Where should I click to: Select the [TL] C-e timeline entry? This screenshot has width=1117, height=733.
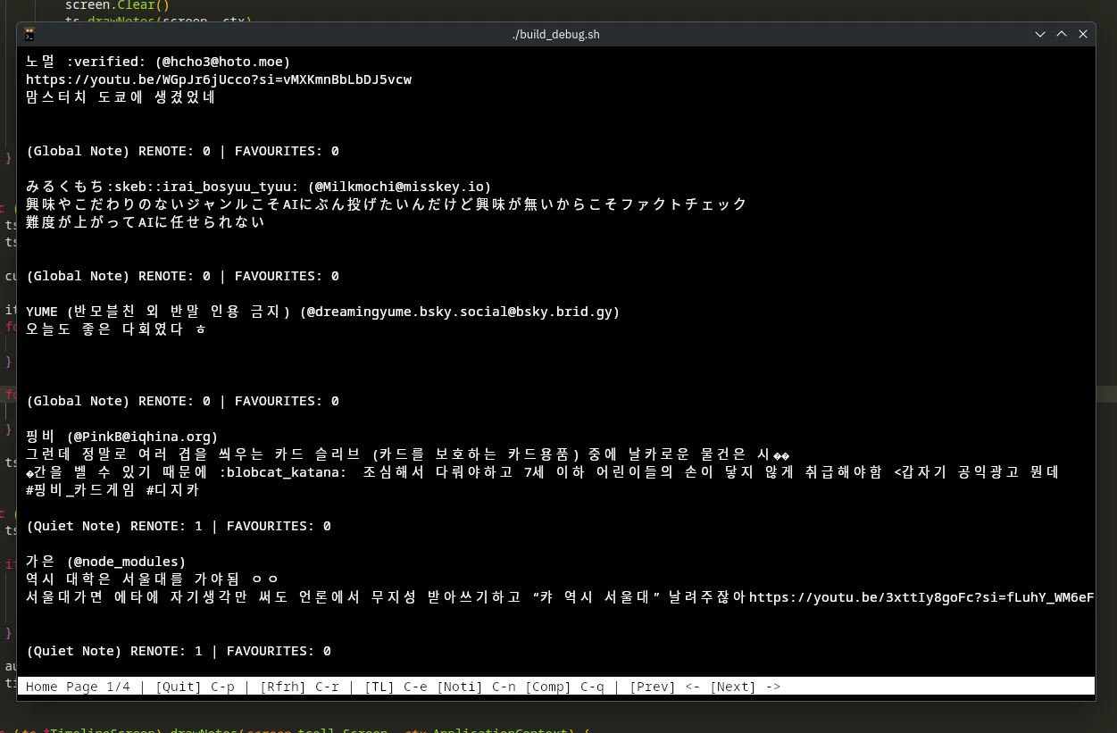pyautogui.click(x=396, y=687)
